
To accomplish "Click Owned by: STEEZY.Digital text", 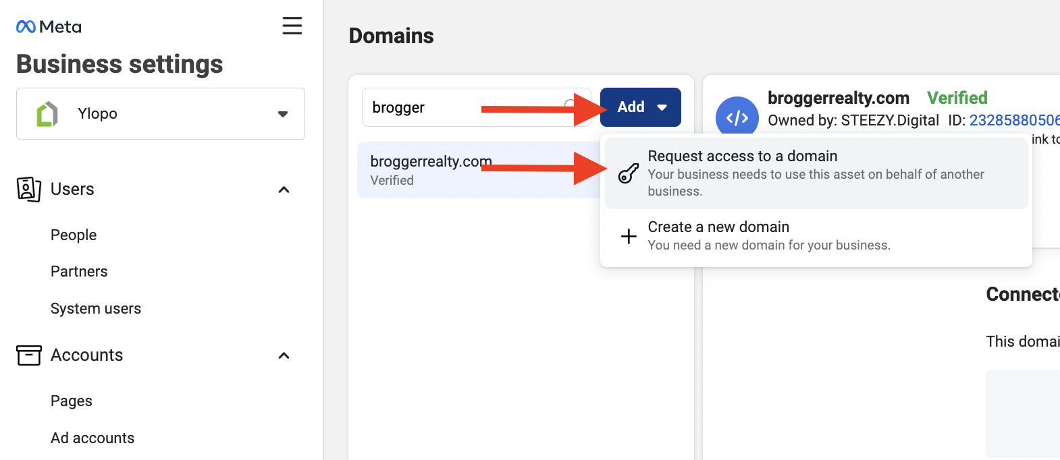I will tap(853, 120).
